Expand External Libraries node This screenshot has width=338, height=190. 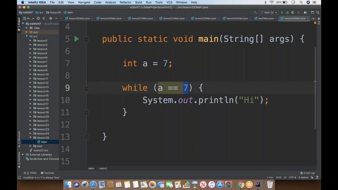(23, 155)
